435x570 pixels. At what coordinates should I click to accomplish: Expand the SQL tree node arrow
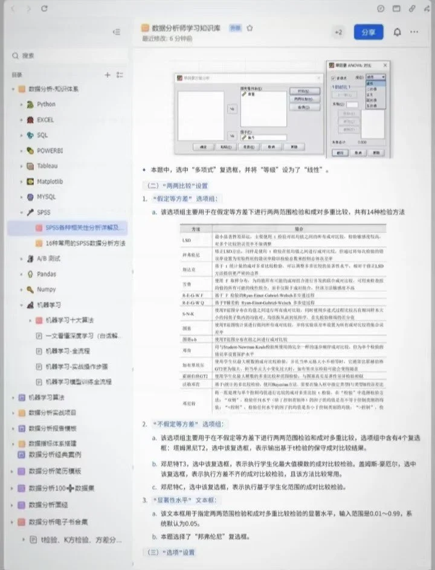click(x=22, y=135)
